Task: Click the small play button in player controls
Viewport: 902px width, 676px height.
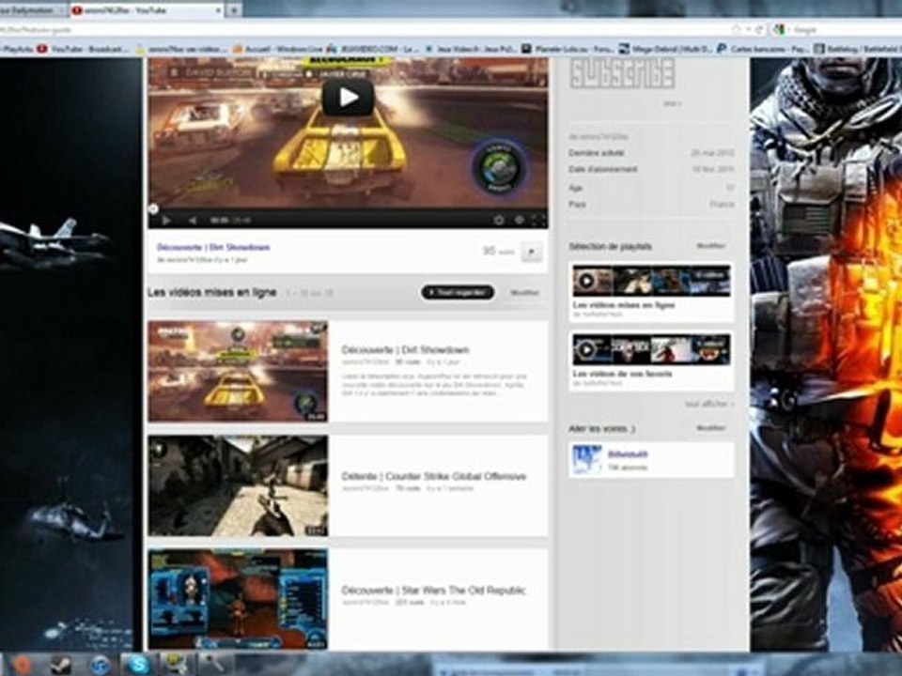Action: click(x=166, y=220)
